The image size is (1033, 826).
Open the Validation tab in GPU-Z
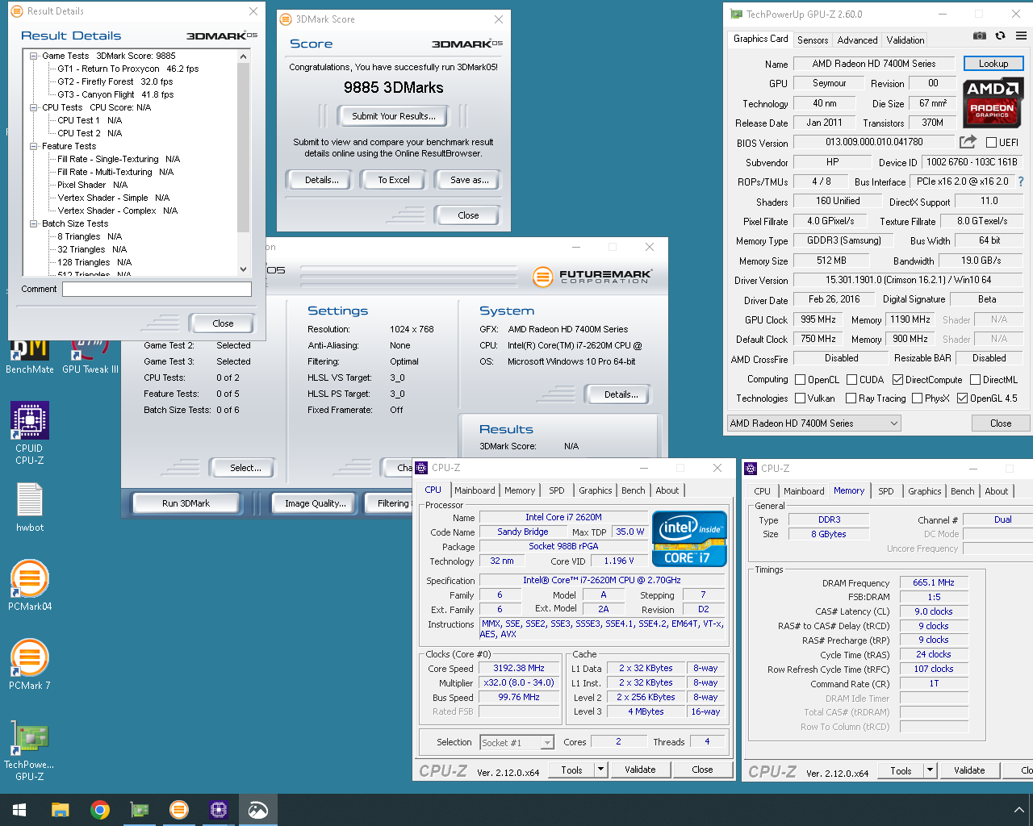[905, 40]
